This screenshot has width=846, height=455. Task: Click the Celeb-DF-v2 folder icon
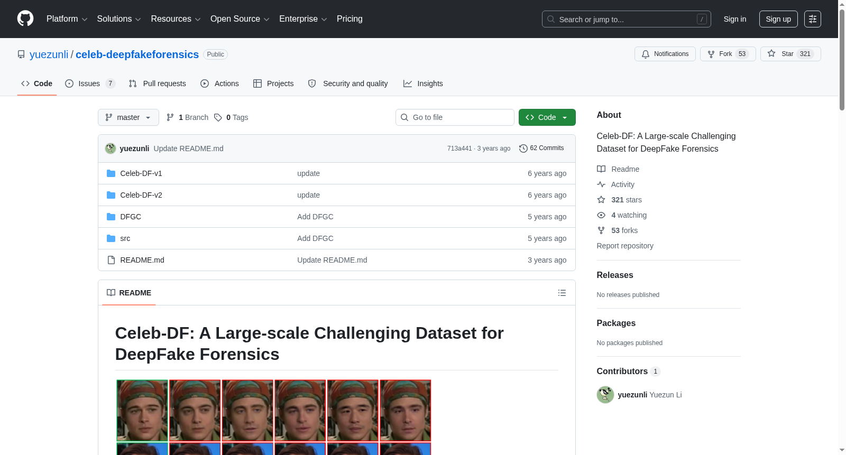tap(111, 195)
